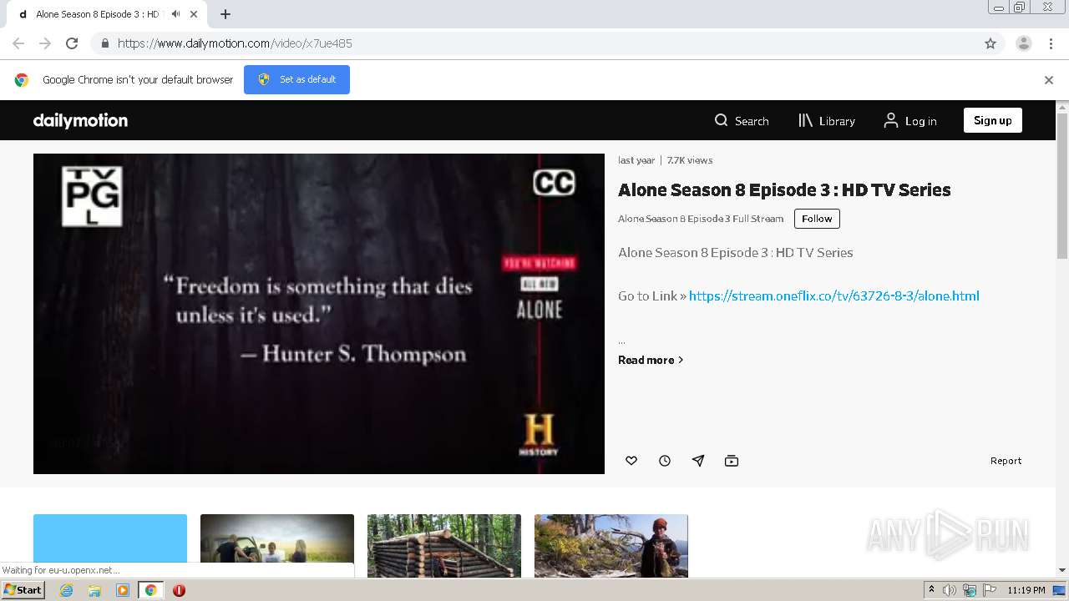Click the address bar URL
The image size is (1069, 601).
click(235, 43)
